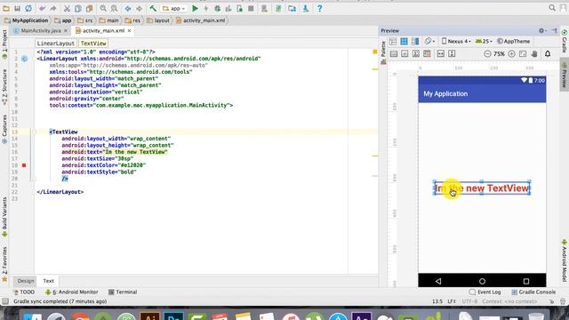569x320 pixels.
Task: Click the Pan hand icon in preview
Action: (x=534, y=53)
